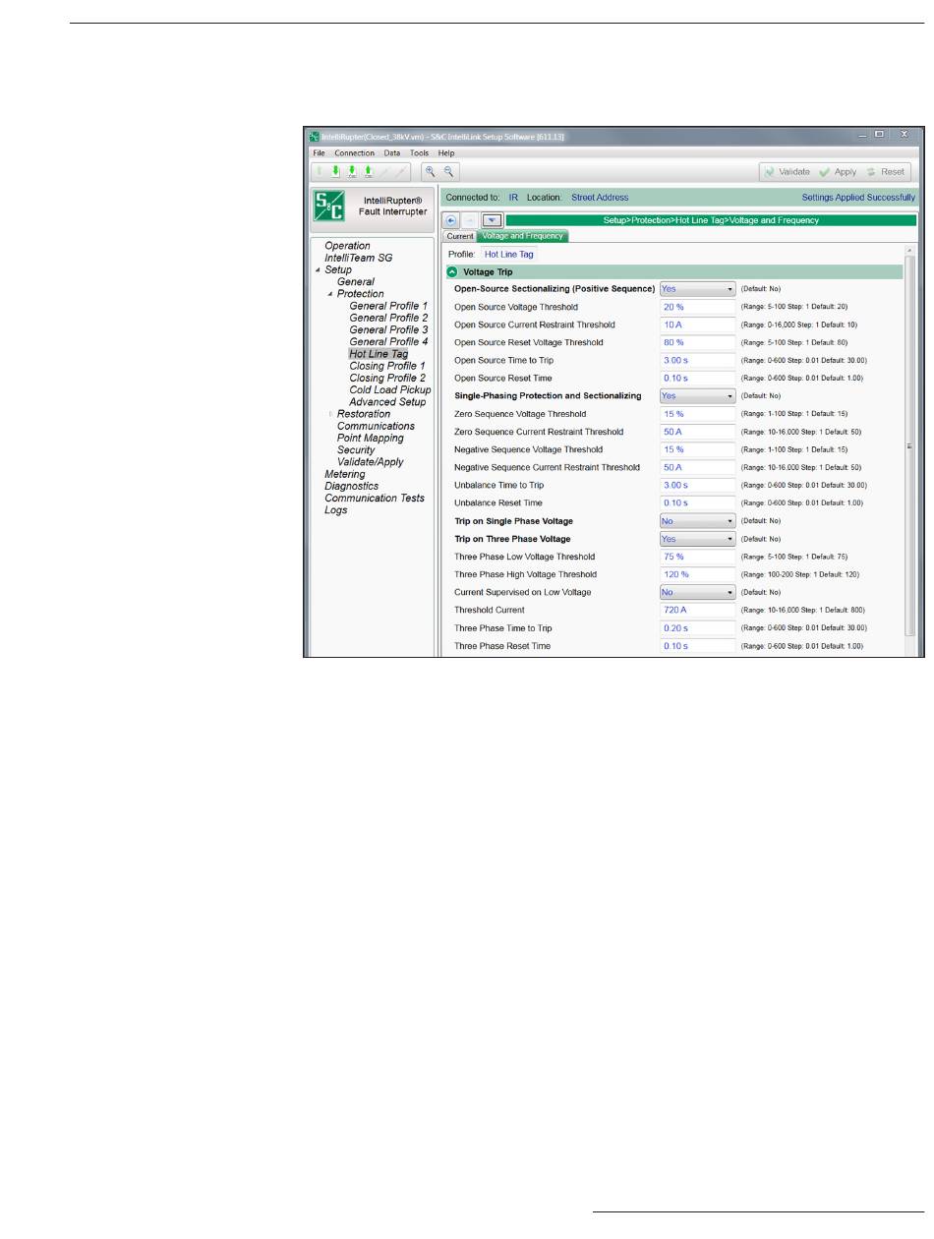Click the settings pane vertical scrollbar
Viewport: 934px width, 1239px height.
(909, 448)
